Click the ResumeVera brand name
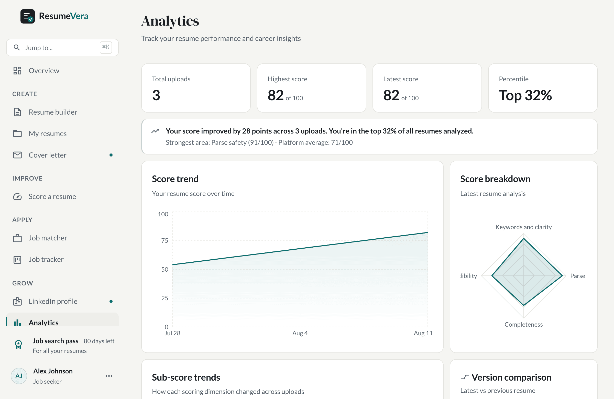The width and height of the screenshot is (614, 399). pos(64,16)
